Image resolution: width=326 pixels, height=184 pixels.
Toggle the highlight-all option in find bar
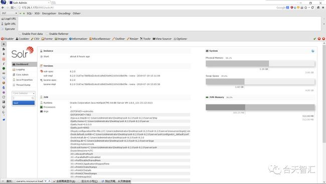pyautogui.click(x=64, y=181)
